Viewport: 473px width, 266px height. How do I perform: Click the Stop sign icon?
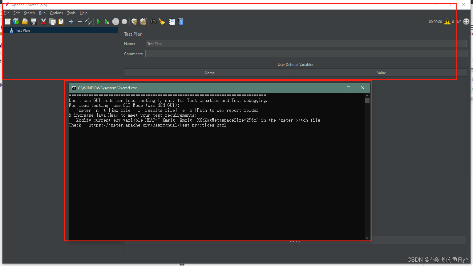tap(116, 22)
